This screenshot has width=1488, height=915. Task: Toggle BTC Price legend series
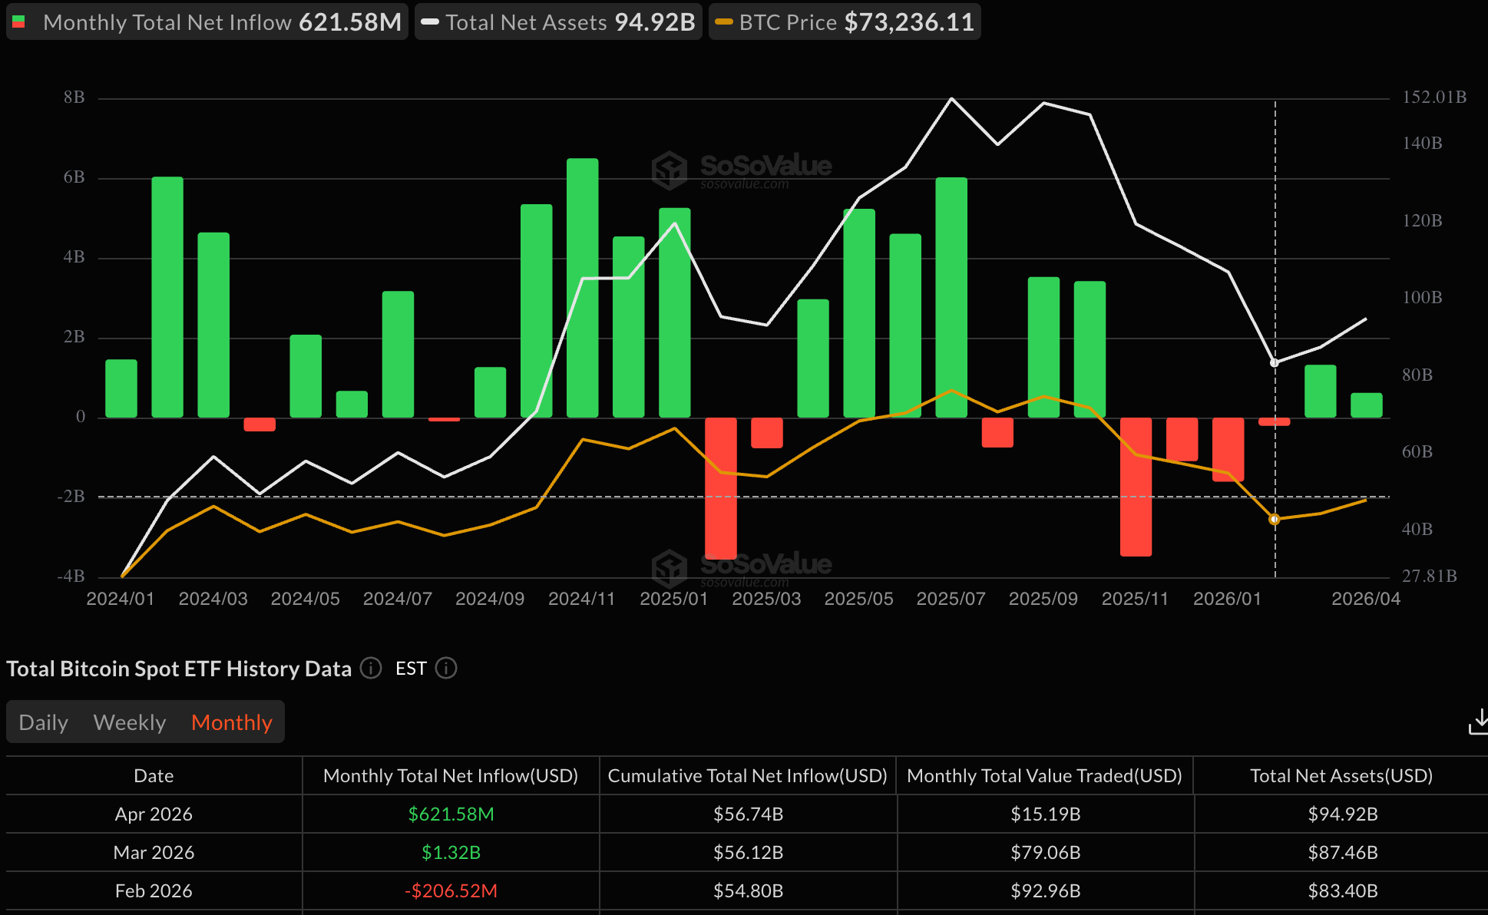(845, 22)
